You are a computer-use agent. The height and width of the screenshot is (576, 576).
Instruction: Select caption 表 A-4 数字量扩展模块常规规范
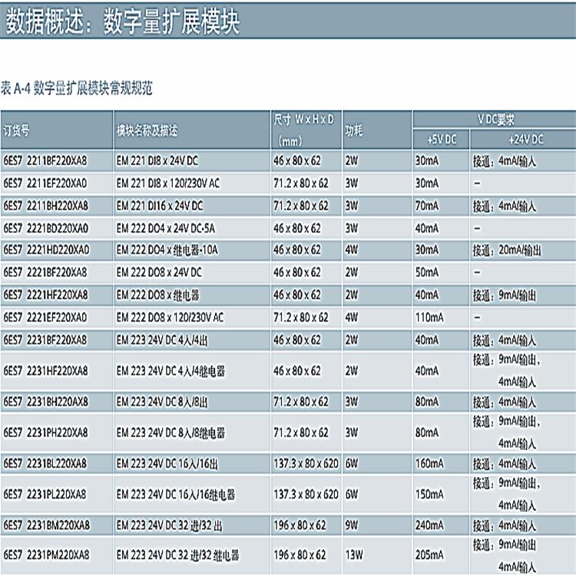coord(76,88)
